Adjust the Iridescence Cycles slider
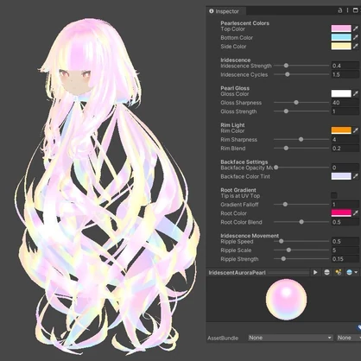The height and width of the screenshot is (361, 361). coord(301,74)
